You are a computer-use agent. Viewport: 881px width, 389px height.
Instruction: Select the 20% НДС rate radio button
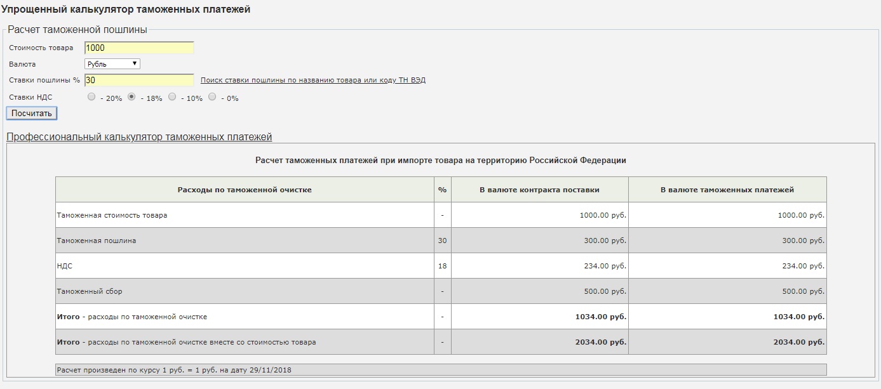coord(92,97)
